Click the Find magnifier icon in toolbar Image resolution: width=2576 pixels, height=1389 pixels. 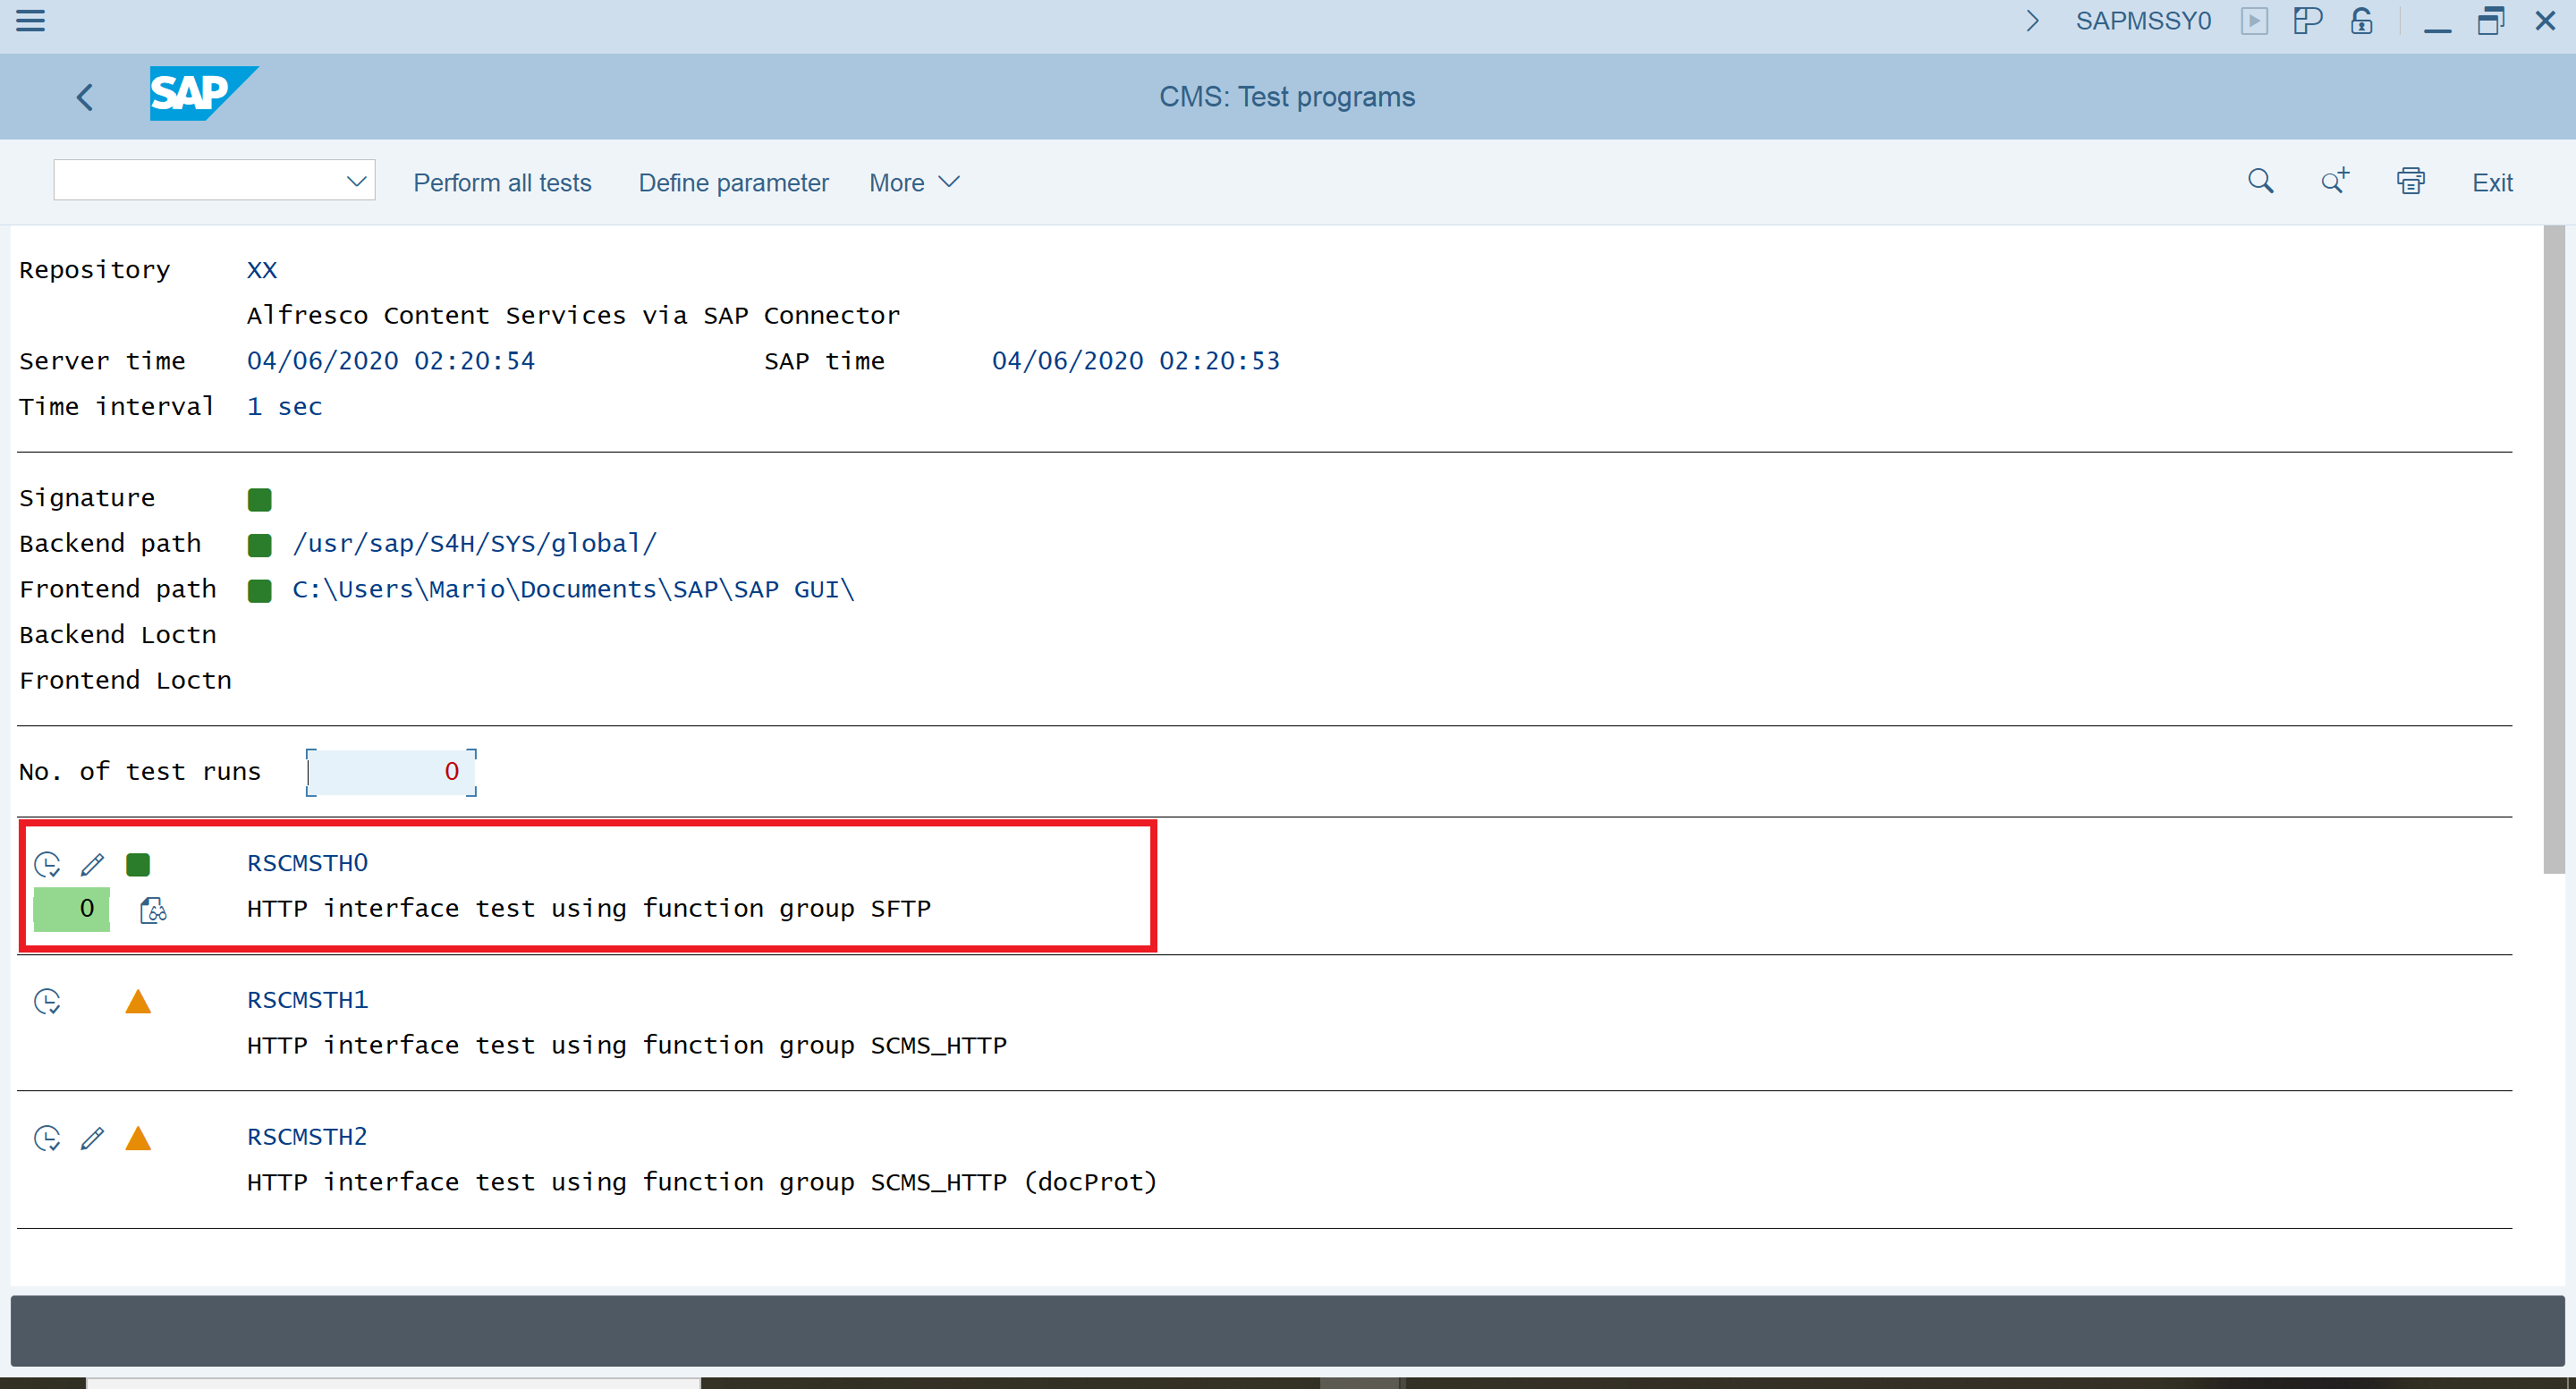(x=2260, y=182)
